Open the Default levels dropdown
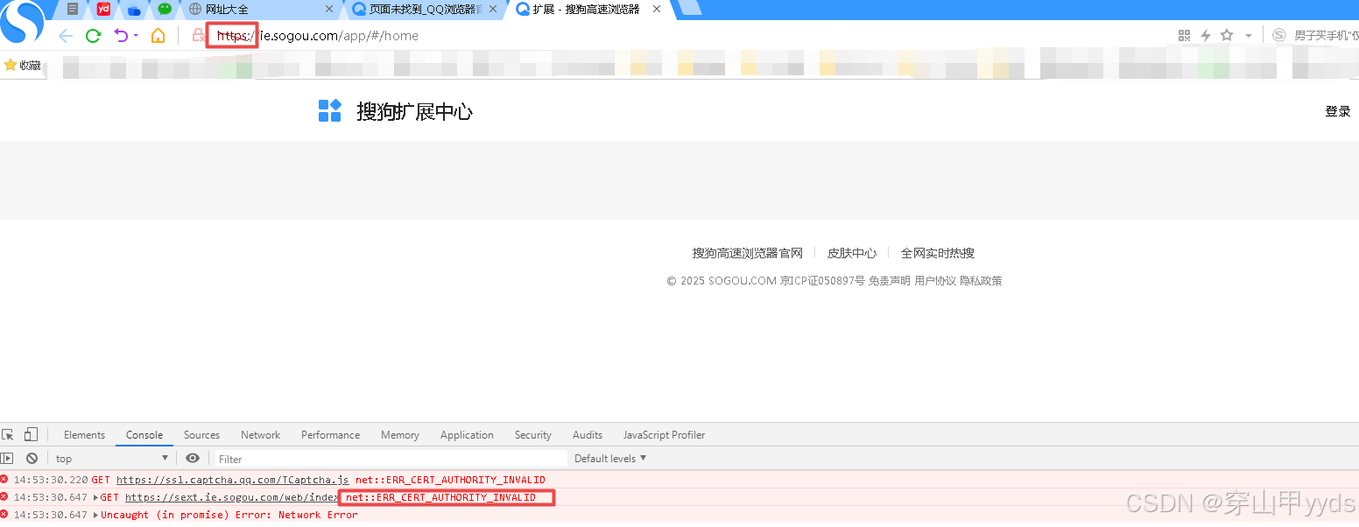 pyautogui.click(x=610, y=458)
